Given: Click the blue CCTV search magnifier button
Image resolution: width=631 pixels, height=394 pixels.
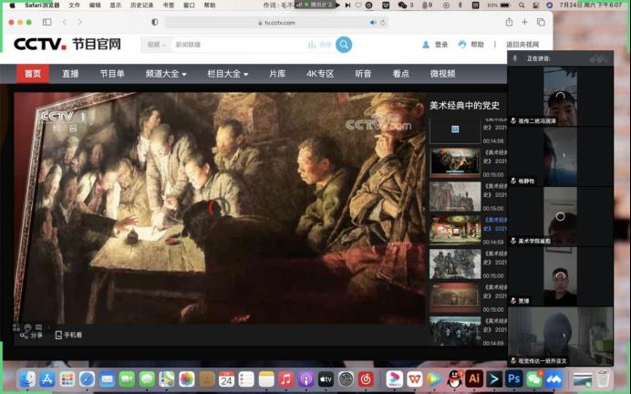Looking at the screenshot, I should [344, 45].
